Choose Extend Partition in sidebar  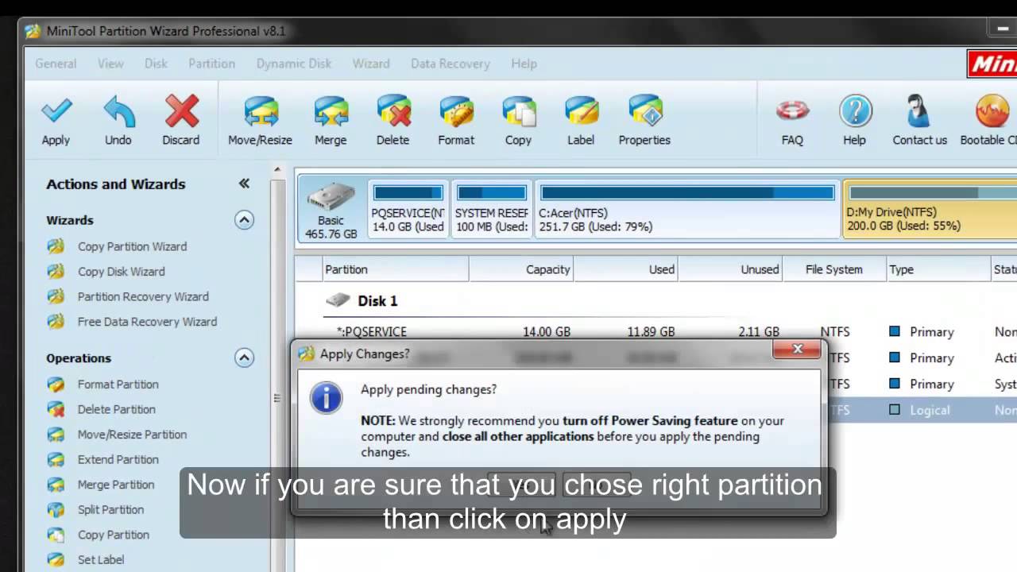pos(118,459)
